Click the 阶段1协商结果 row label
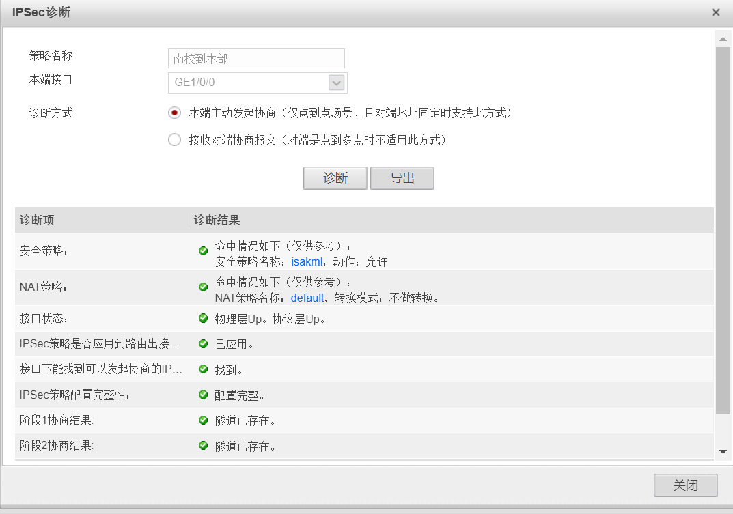The height and width of the screenshot is (514, 733). click(57, 420)
